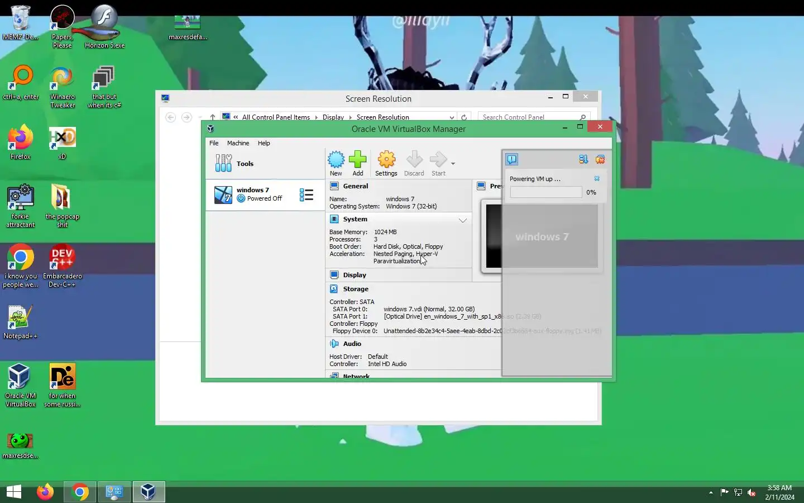Click the notification sort order icon
This screenshot has height=503, width=804.
(x=583, y=159)
